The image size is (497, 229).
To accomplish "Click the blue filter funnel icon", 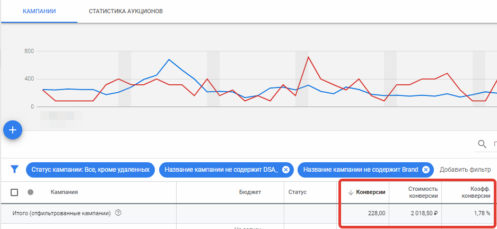I will point(15,170).
